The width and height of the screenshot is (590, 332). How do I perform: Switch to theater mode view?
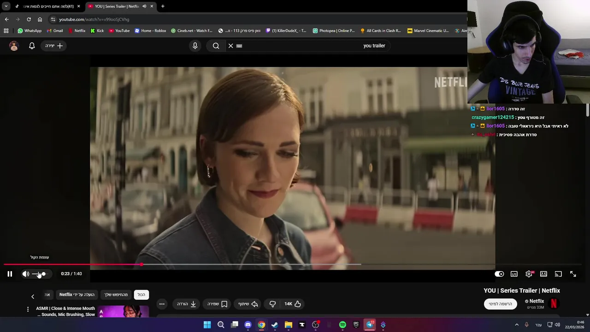[543, 274]
